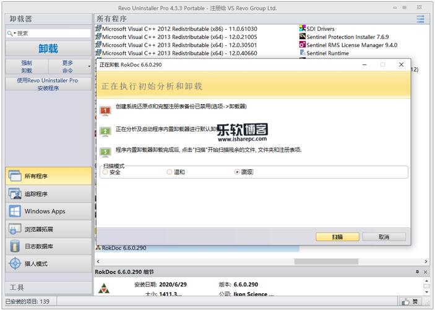The height and width of the screenshot is (310, 435).
Task: Click the 取消 button in the dialog
Action: 384,237
